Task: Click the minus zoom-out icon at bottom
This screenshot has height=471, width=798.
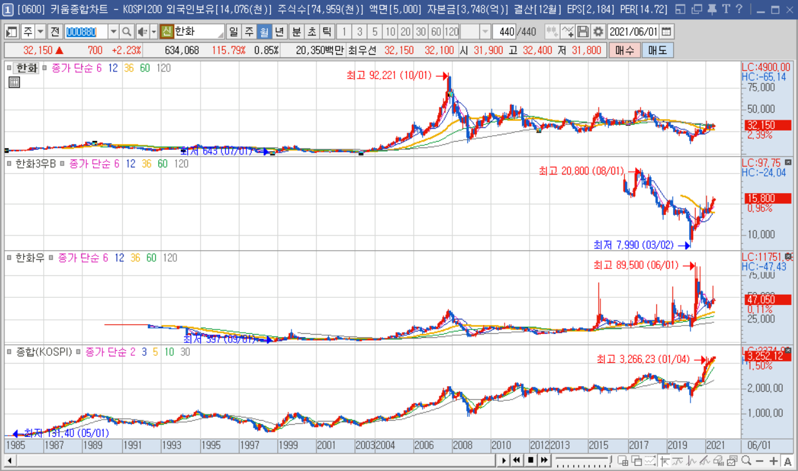Action: tap(759, 461)
